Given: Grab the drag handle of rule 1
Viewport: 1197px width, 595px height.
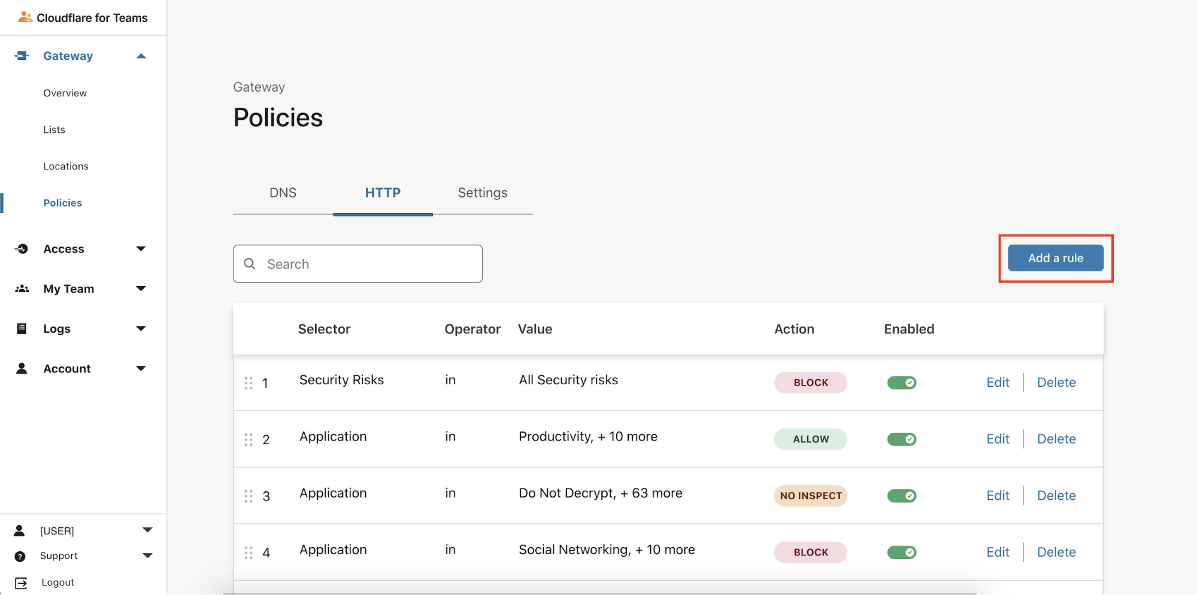Looking at the screenshot, I should 249,383.
